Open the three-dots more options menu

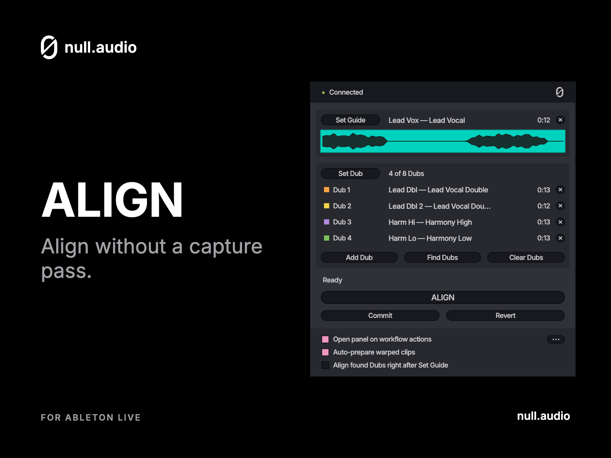tap(556, 339)
